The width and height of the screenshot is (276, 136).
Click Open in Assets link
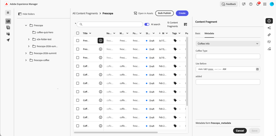pos(144,13)
